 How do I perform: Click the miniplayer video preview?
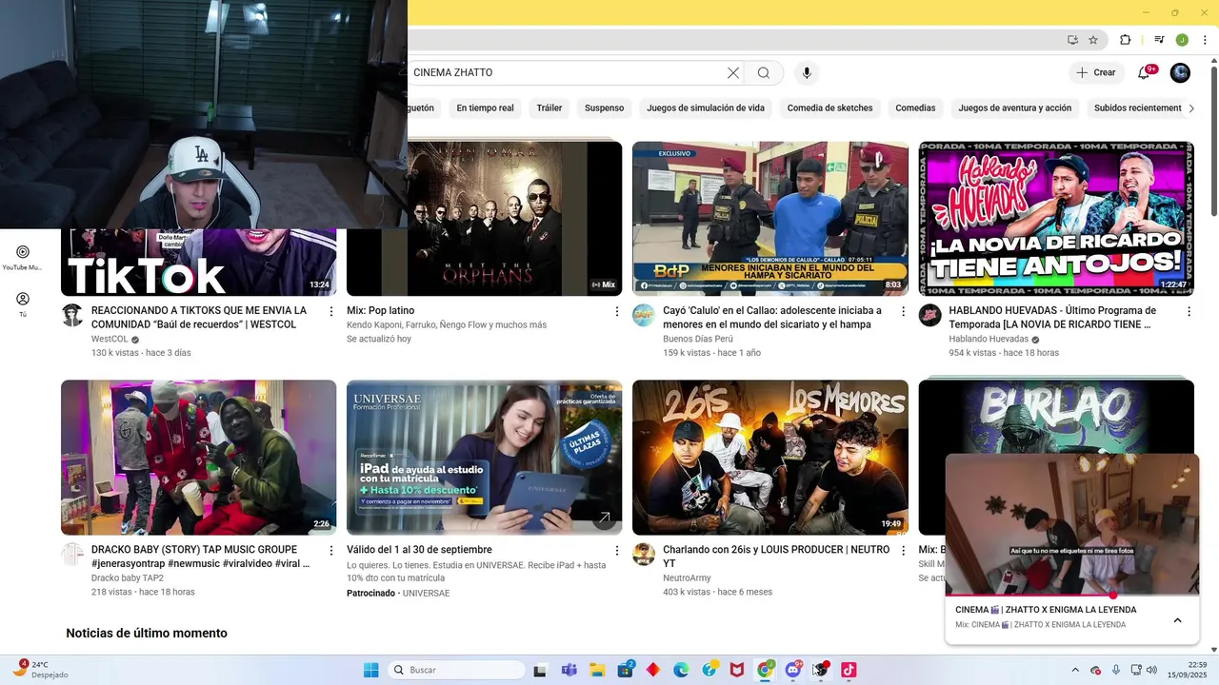click(1072, 524)
